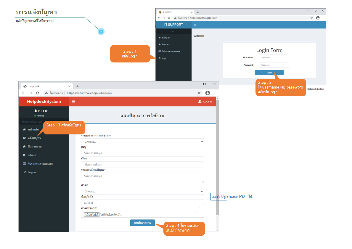The width and height of the screenshot is (352, 249).
Task: Click the Username input field
Action: 274,57
